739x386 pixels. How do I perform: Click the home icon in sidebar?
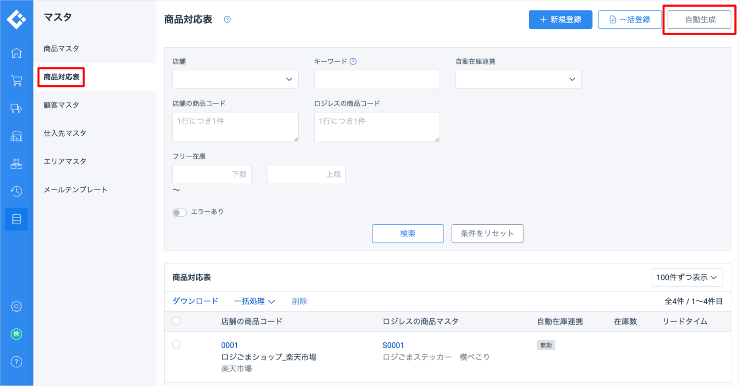pos(16,52)
